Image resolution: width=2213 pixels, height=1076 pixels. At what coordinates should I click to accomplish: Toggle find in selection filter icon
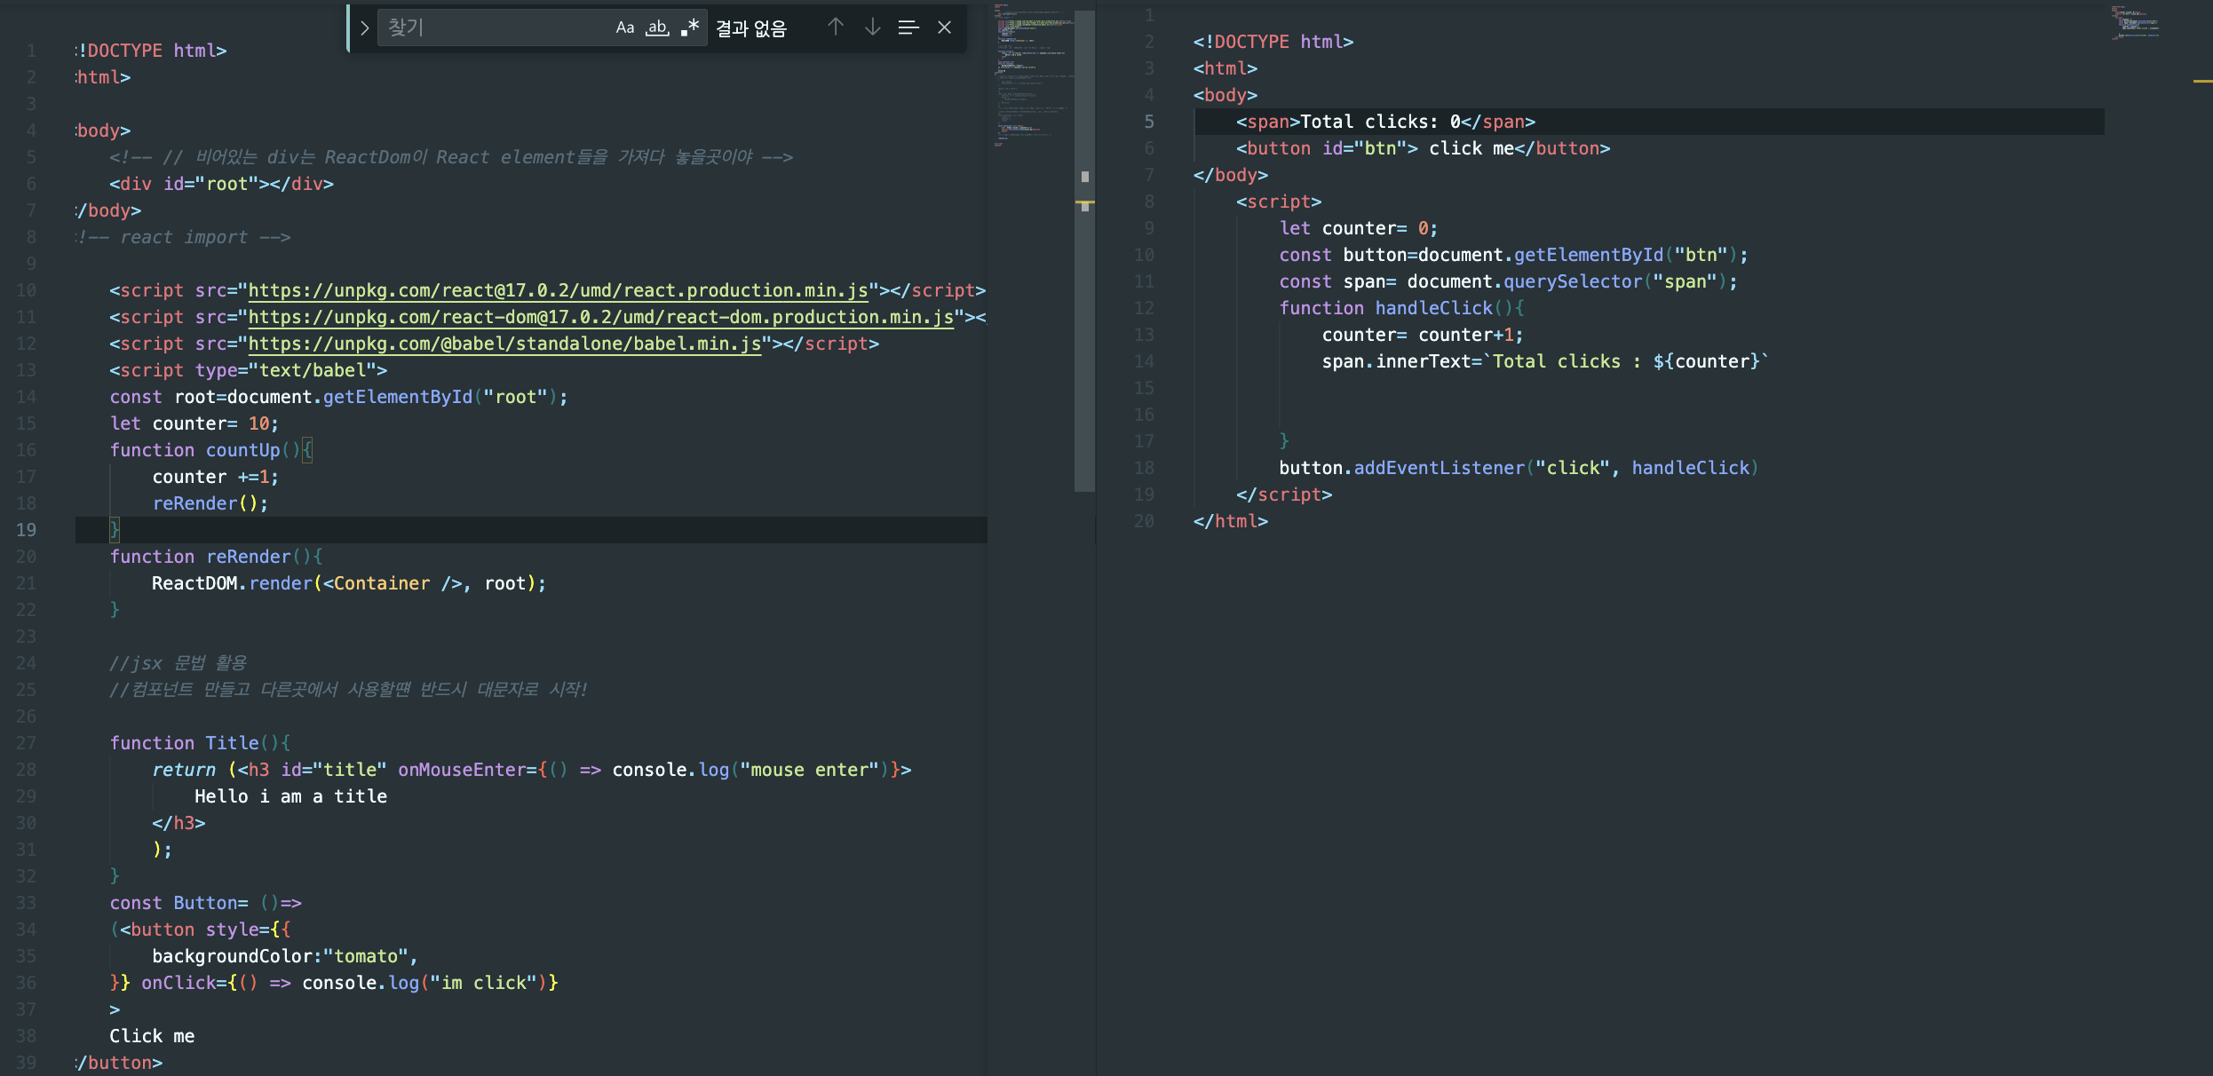908,28
